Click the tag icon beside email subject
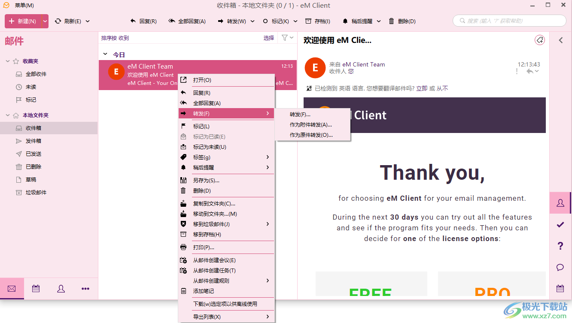 tap(540, 40)
